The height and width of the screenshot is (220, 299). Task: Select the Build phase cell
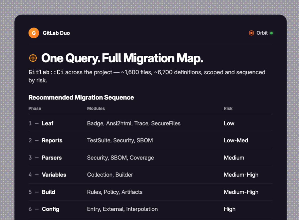click(x=42, y=192)
